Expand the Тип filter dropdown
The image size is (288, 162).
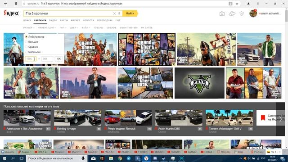click(x=63, y=28)
